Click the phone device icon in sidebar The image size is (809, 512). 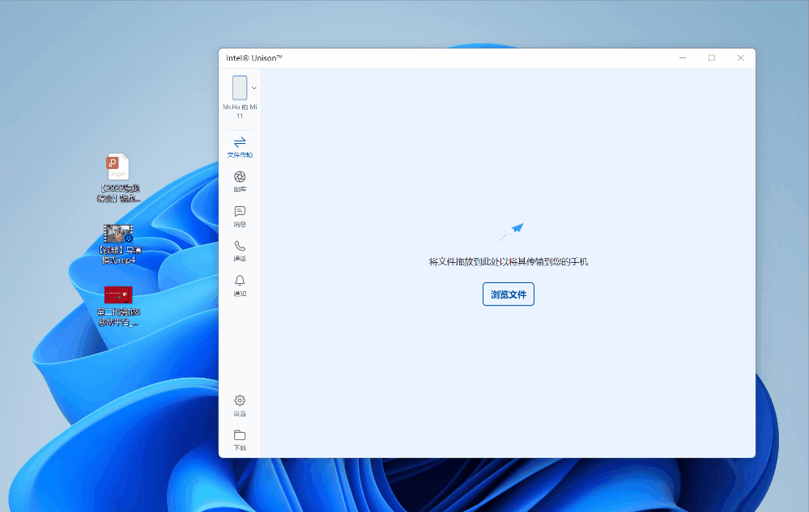[240, 87]
